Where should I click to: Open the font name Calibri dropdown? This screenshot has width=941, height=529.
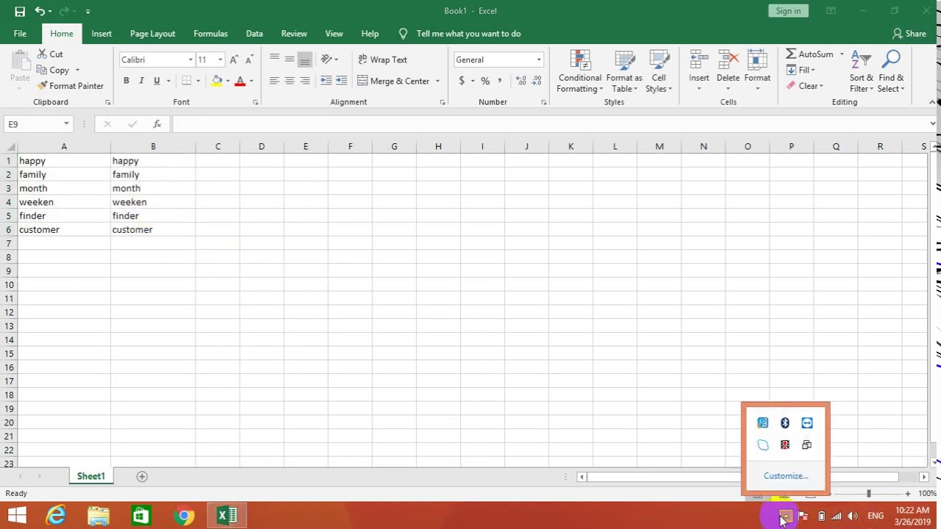click(190, 60)
